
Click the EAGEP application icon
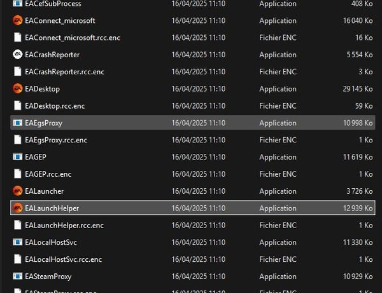click(x=18, y=156)
